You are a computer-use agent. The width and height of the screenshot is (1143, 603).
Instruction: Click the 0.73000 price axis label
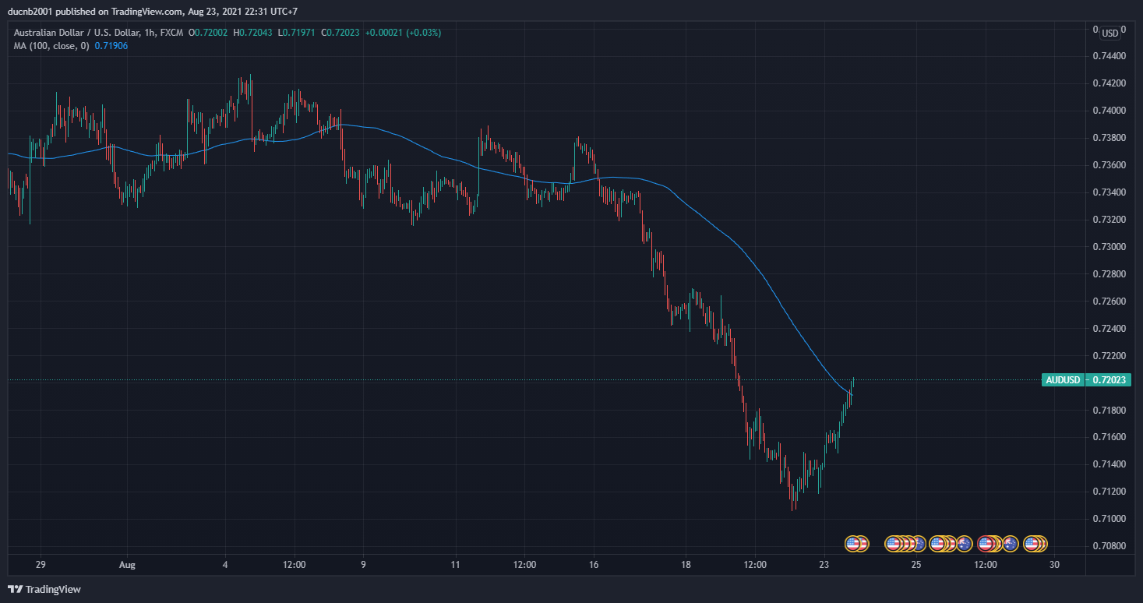point(1109,247)
